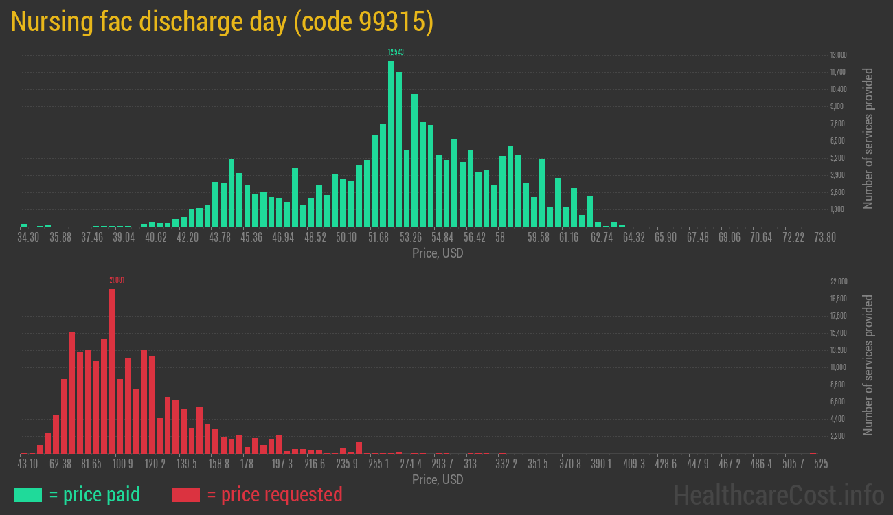This screenshot has width=893, height=515.
Task: Click the 22,000 y-axis label on the red chart
Action: coord(838,282)
